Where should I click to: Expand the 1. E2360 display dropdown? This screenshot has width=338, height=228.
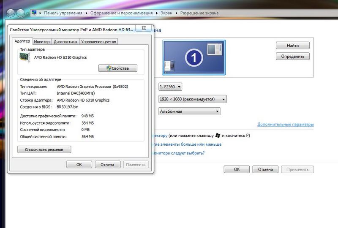click(x=170, y=87)
